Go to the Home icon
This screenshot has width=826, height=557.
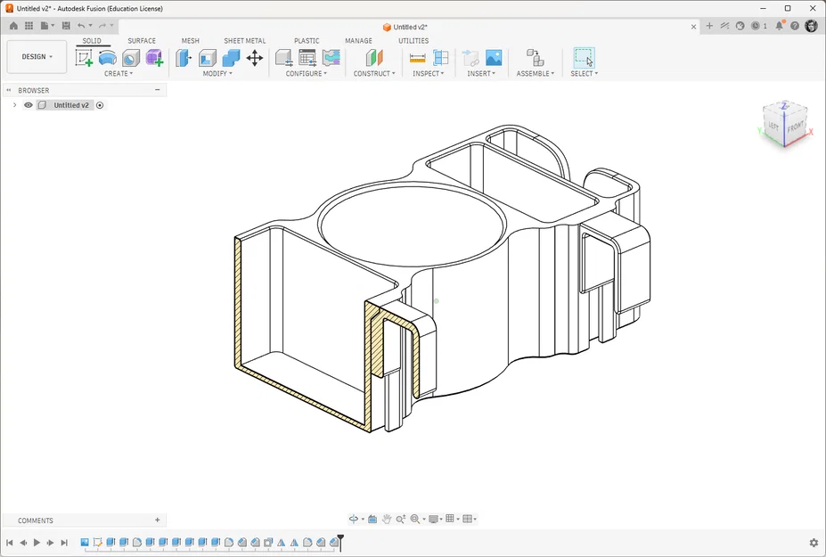point(13,26)
